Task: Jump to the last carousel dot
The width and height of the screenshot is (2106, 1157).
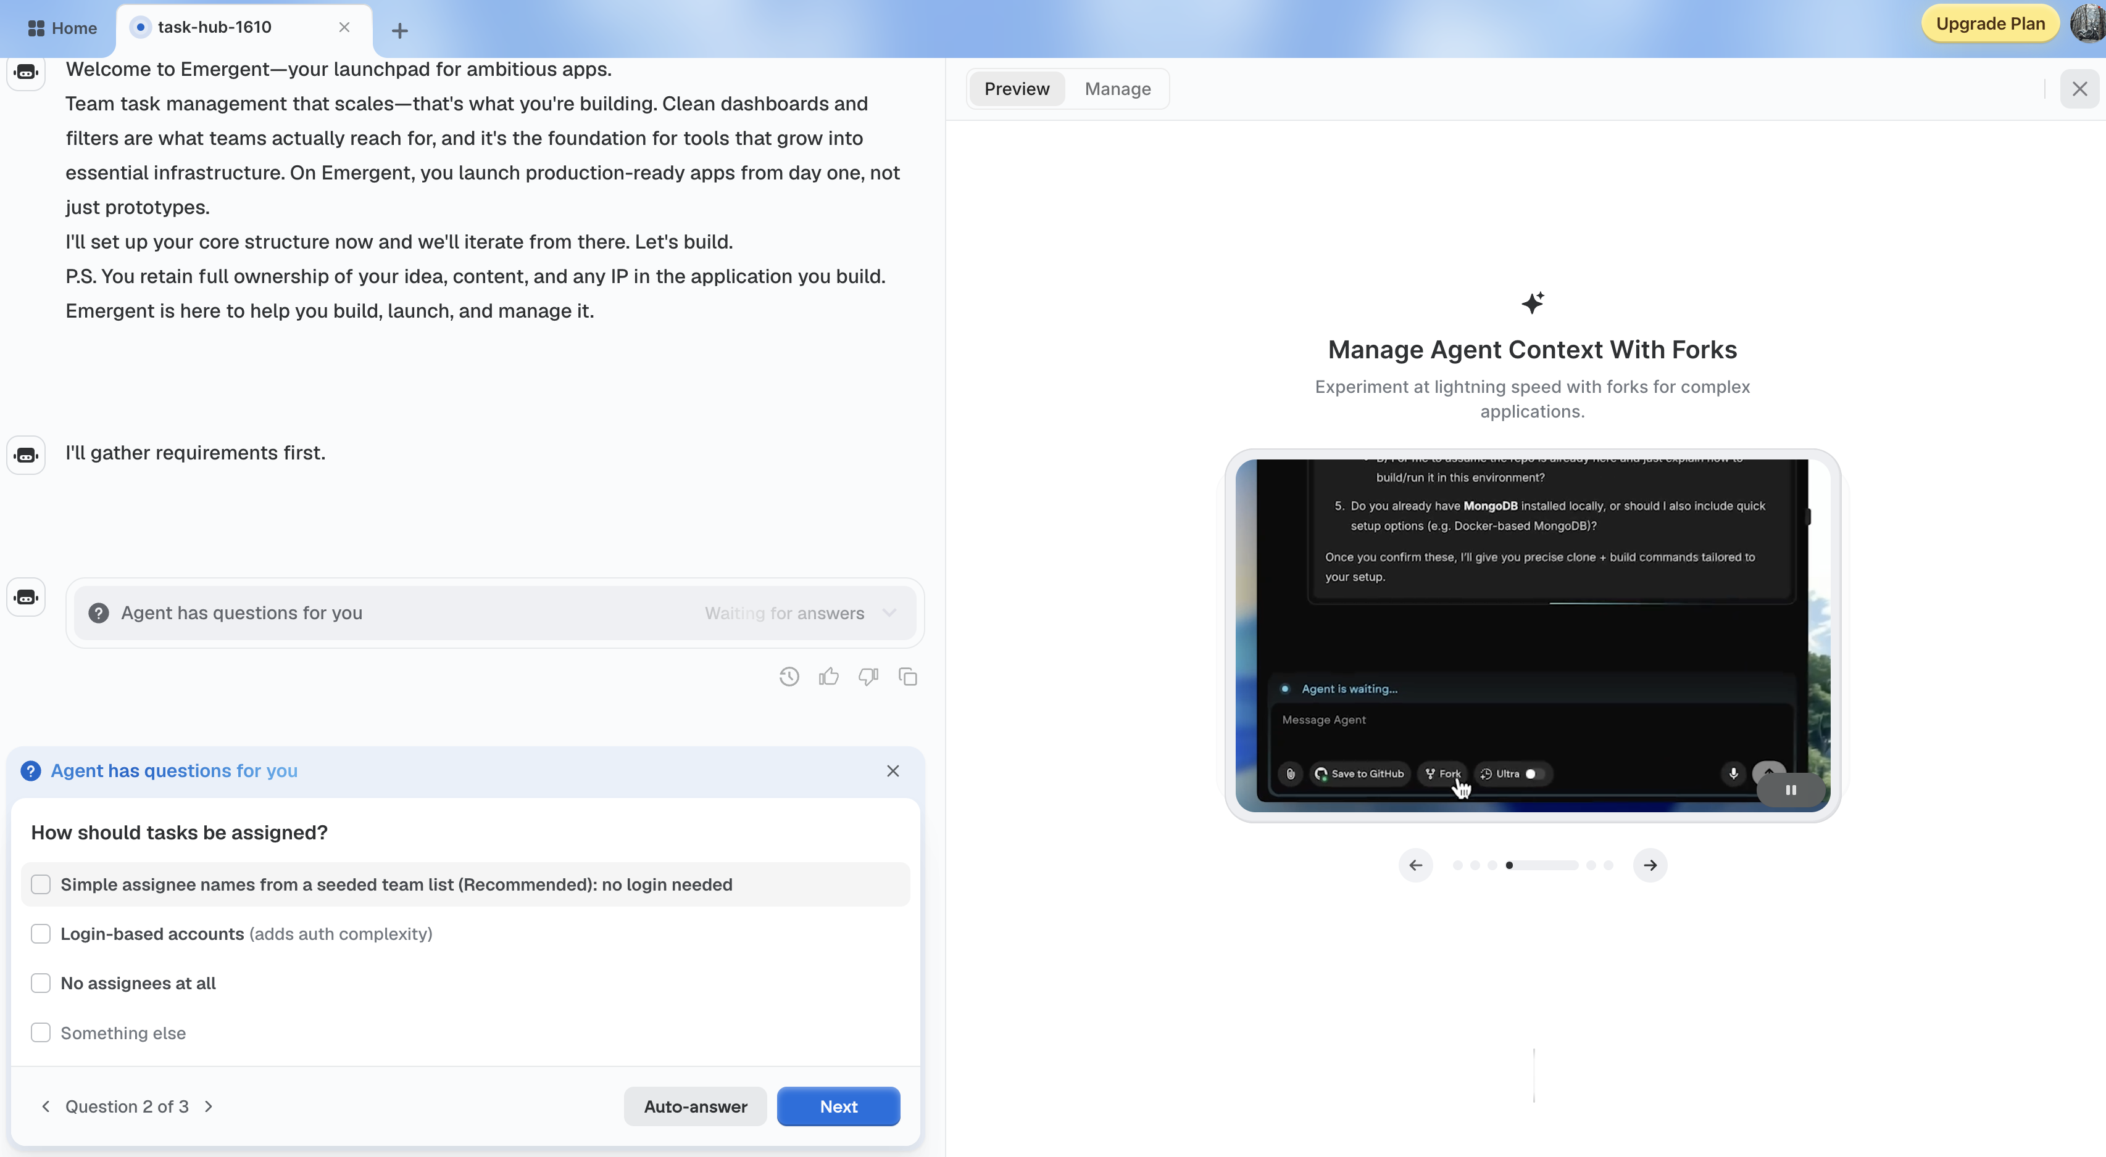Action: point(1608,865)
